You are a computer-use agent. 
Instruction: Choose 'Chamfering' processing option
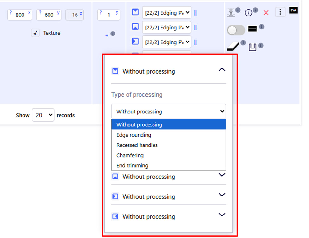coord(130,155)
